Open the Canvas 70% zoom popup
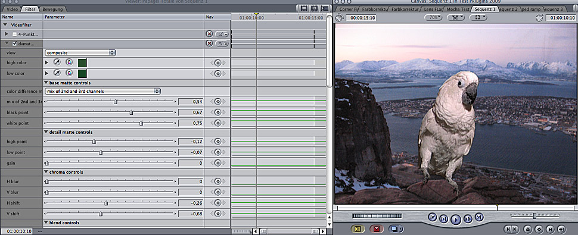Image resolution: width=578 pixels, height=235 pixels. [433, 17]
